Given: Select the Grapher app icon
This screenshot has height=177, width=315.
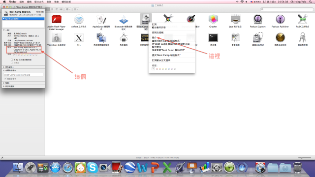Looking at the screenshot, I should coord(213,20).
